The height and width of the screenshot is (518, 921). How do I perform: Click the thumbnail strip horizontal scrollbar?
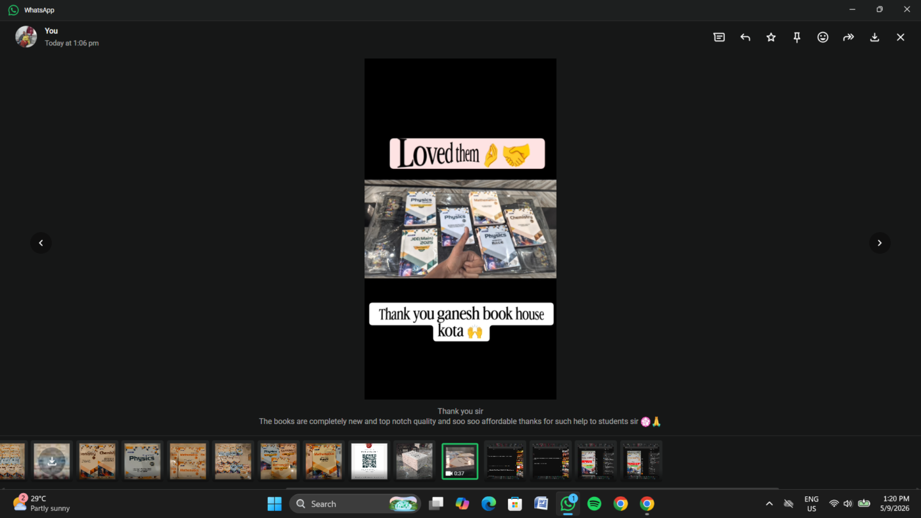(x=532, y=488)
